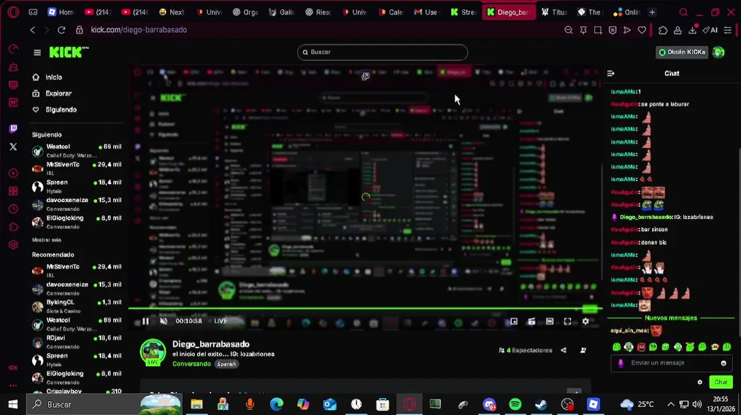Click the Conversando category link

click(192, 364)
